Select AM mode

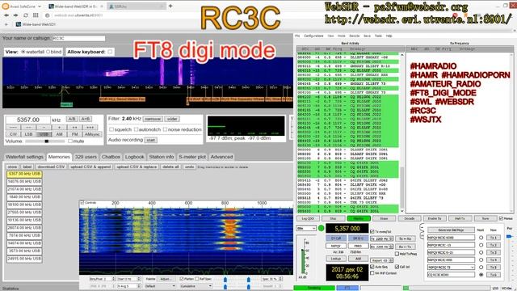tap(59, 134)
